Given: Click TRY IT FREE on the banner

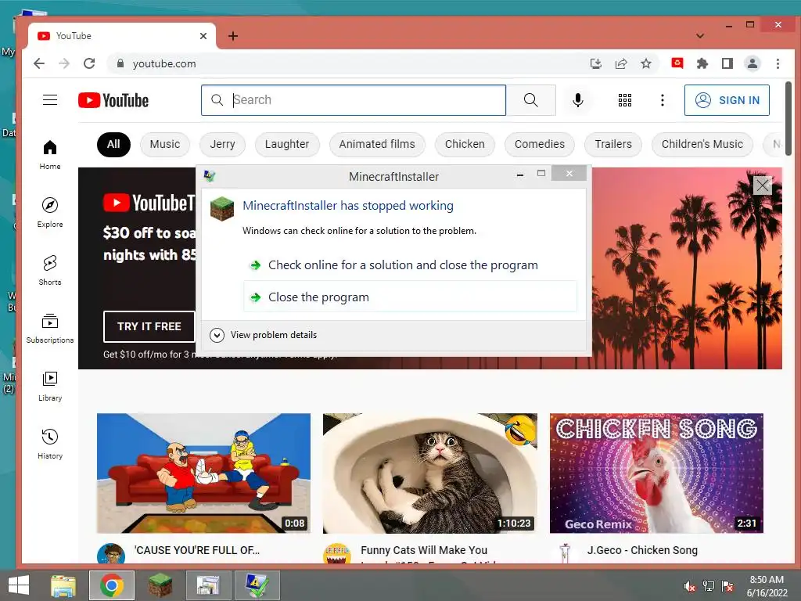Looking at the screenshot, I should pos(149,326).
